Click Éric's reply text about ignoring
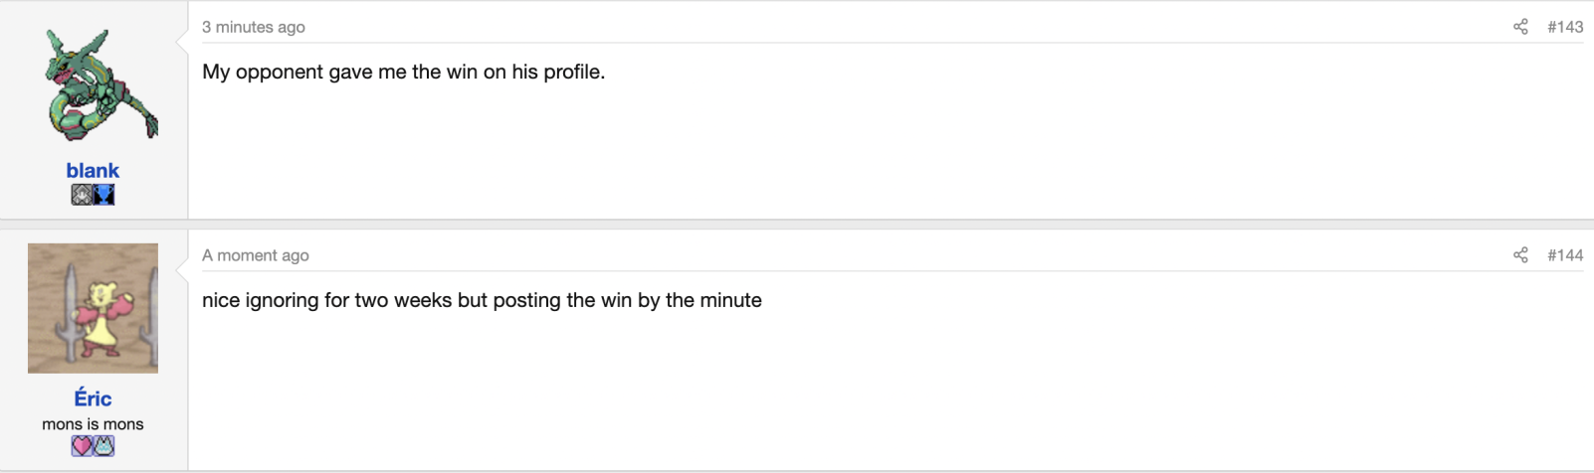 (x=482, y=301)
